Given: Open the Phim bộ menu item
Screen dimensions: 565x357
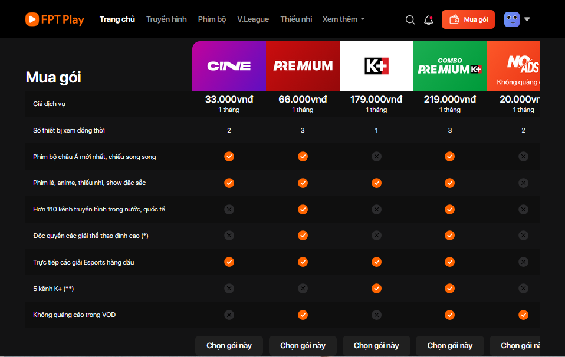Looking at the screenshot, I should coord(212,19).
